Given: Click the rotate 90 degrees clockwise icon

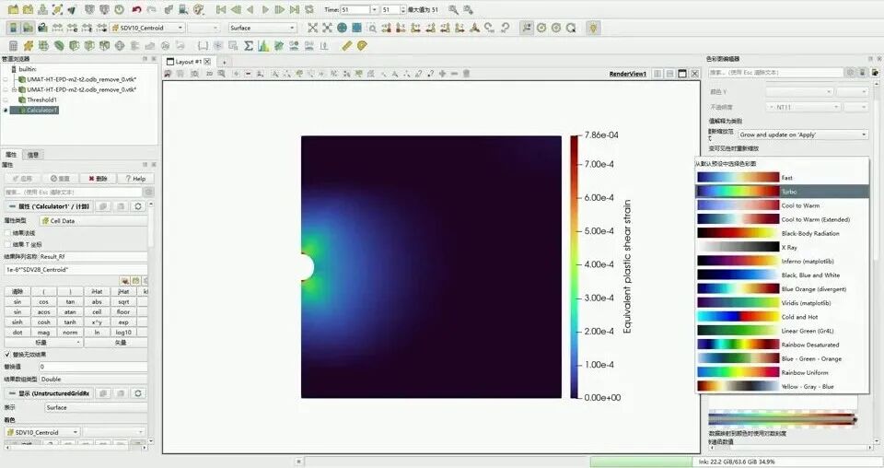Looking at the screenshot, I should tap(489, 28).
